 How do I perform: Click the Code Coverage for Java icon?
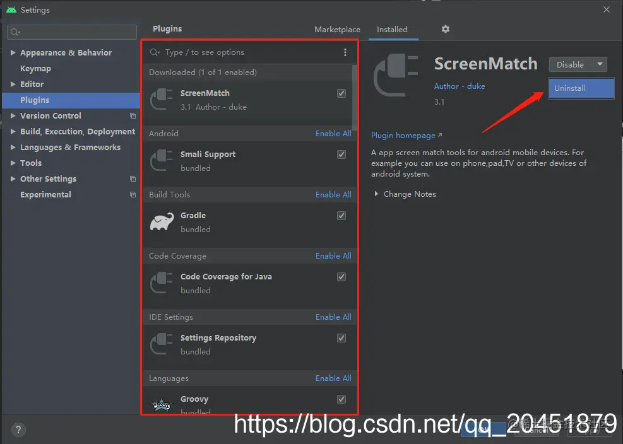click(162, 283)
